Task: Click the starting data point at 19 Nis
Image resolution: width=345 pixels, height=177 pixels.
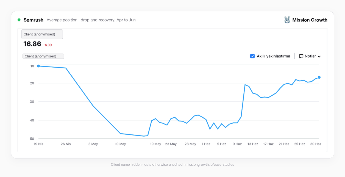Action: click(38, 66)
